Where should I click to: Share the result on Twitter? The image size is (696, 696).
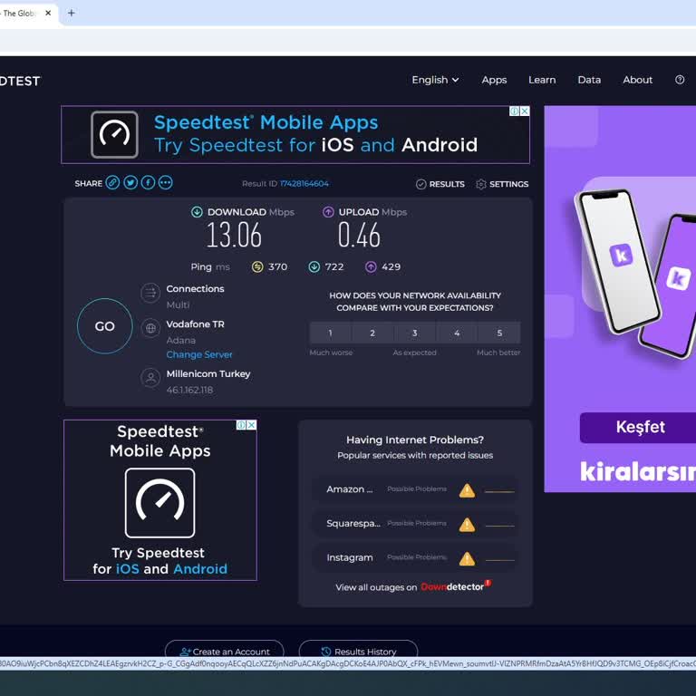[130, 183]
